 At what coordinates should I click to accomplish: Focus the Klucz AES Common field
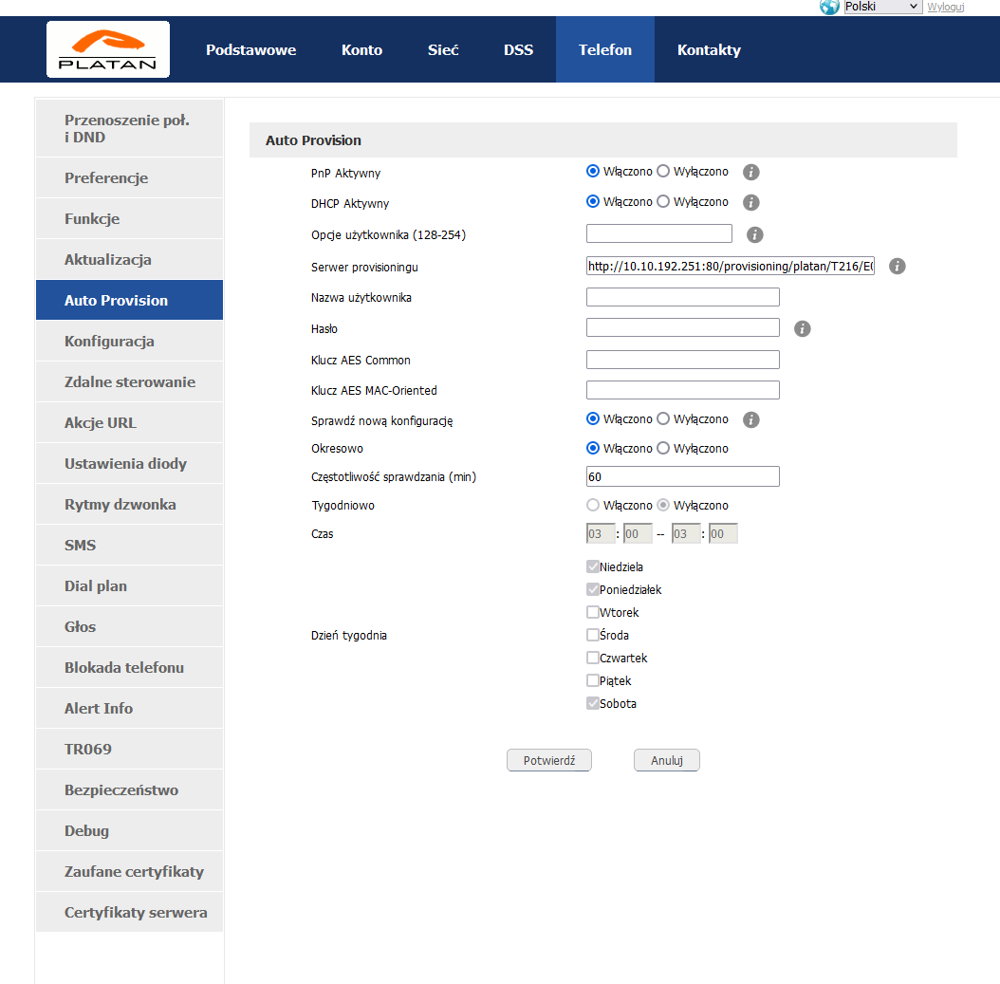point(682,359)
